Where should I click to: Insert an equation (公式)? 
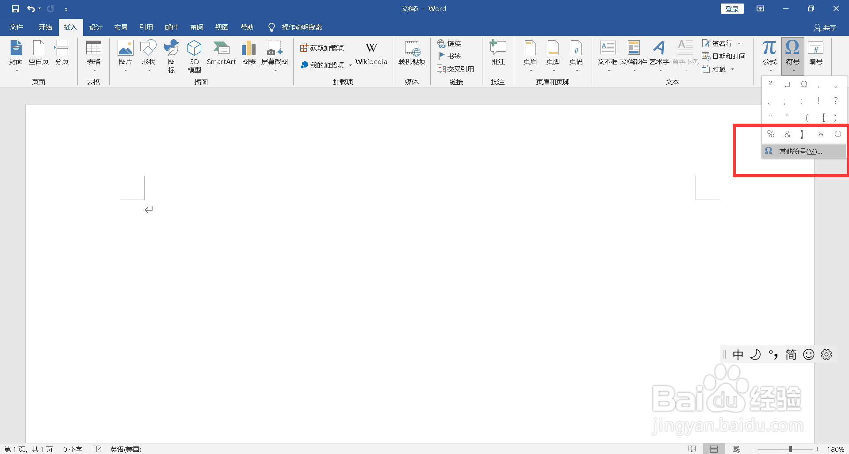point(770,56)
